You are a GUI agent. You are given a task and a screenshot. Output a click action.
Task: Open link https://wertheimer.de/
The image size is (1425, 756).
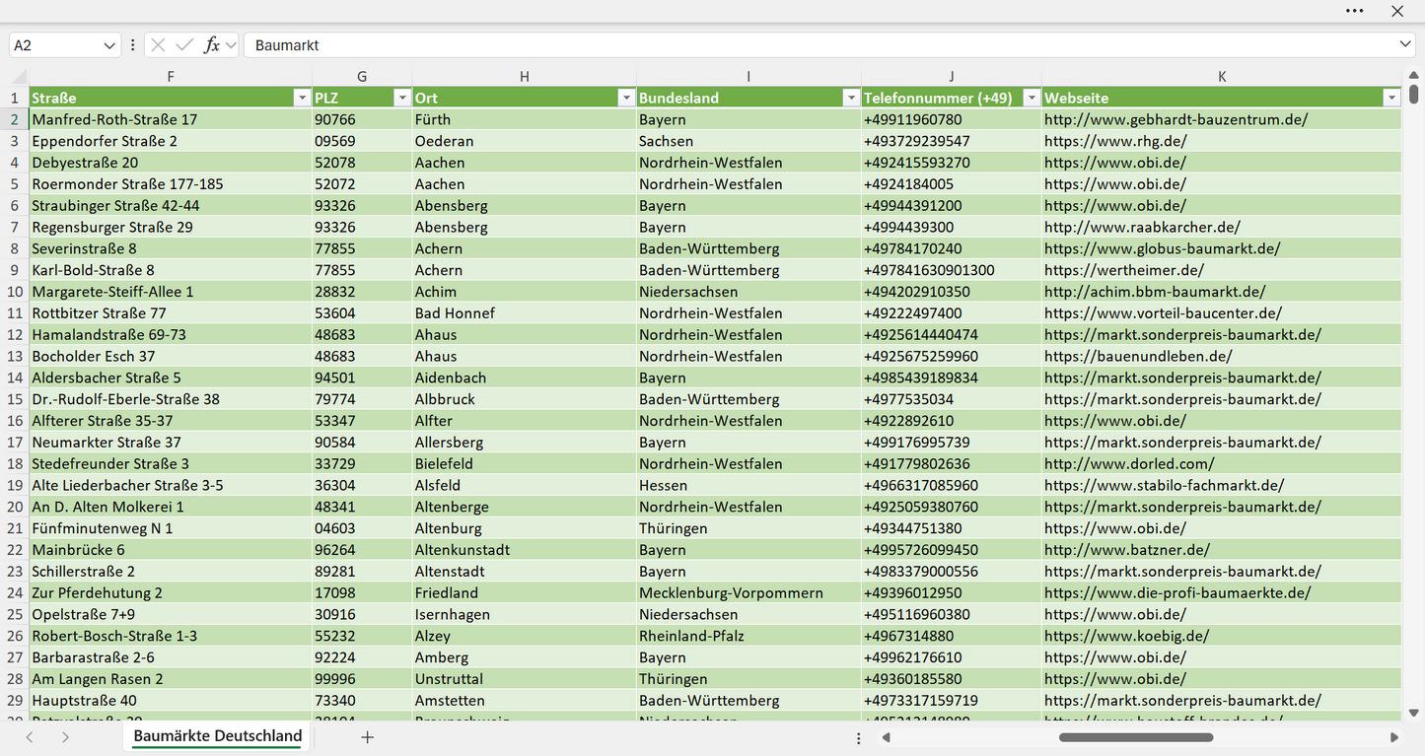coord(1124,270)
